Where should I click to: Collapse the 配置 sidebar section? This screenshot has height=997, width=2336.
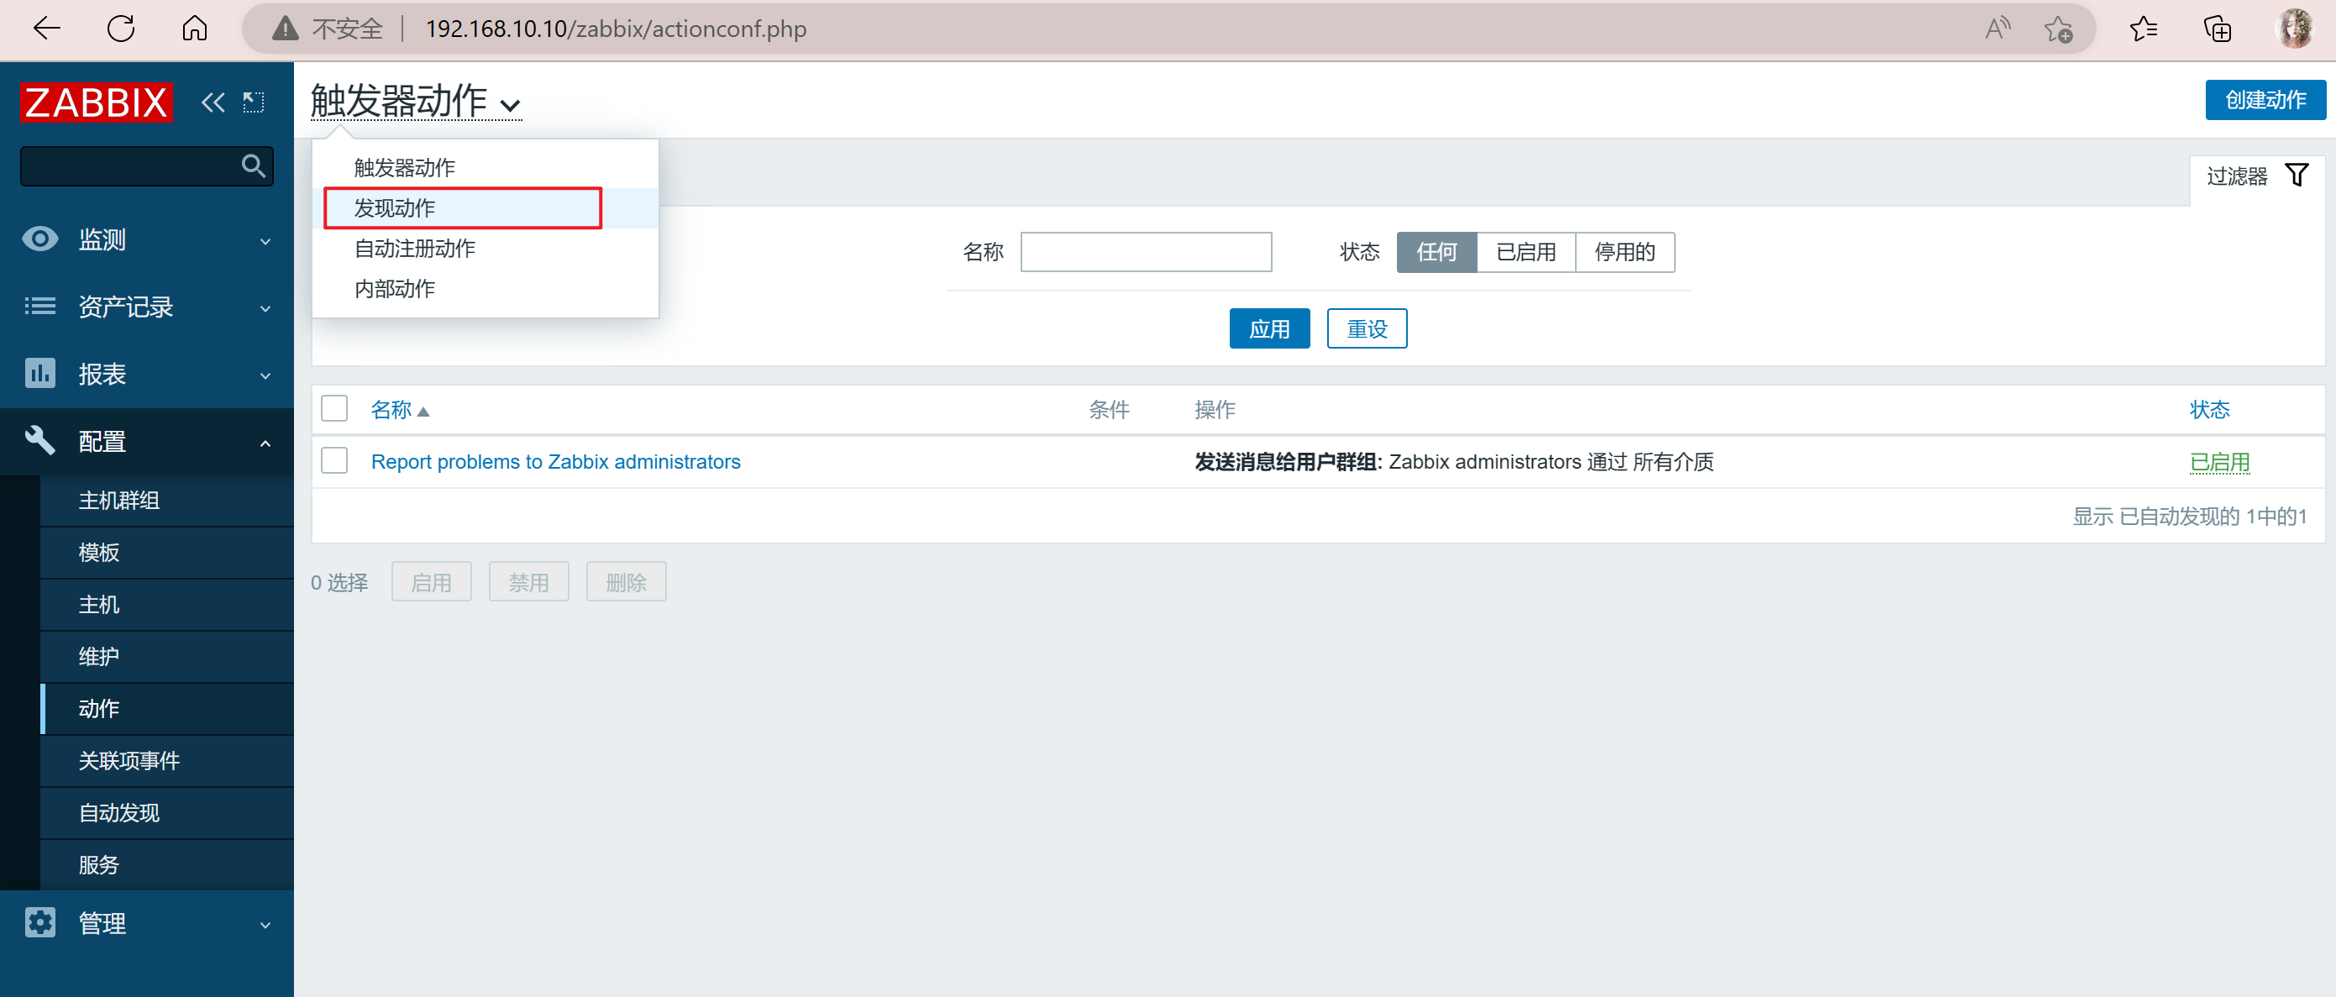(x=147, y=440)
